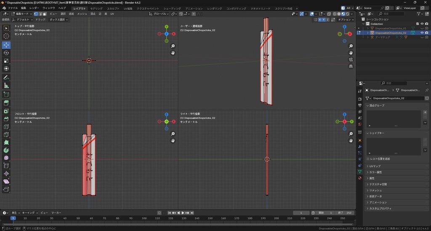Toggle X axis mirror button
Image resolution: width=431 pixels, height=231 pixels.
click(x=320, y=20)
